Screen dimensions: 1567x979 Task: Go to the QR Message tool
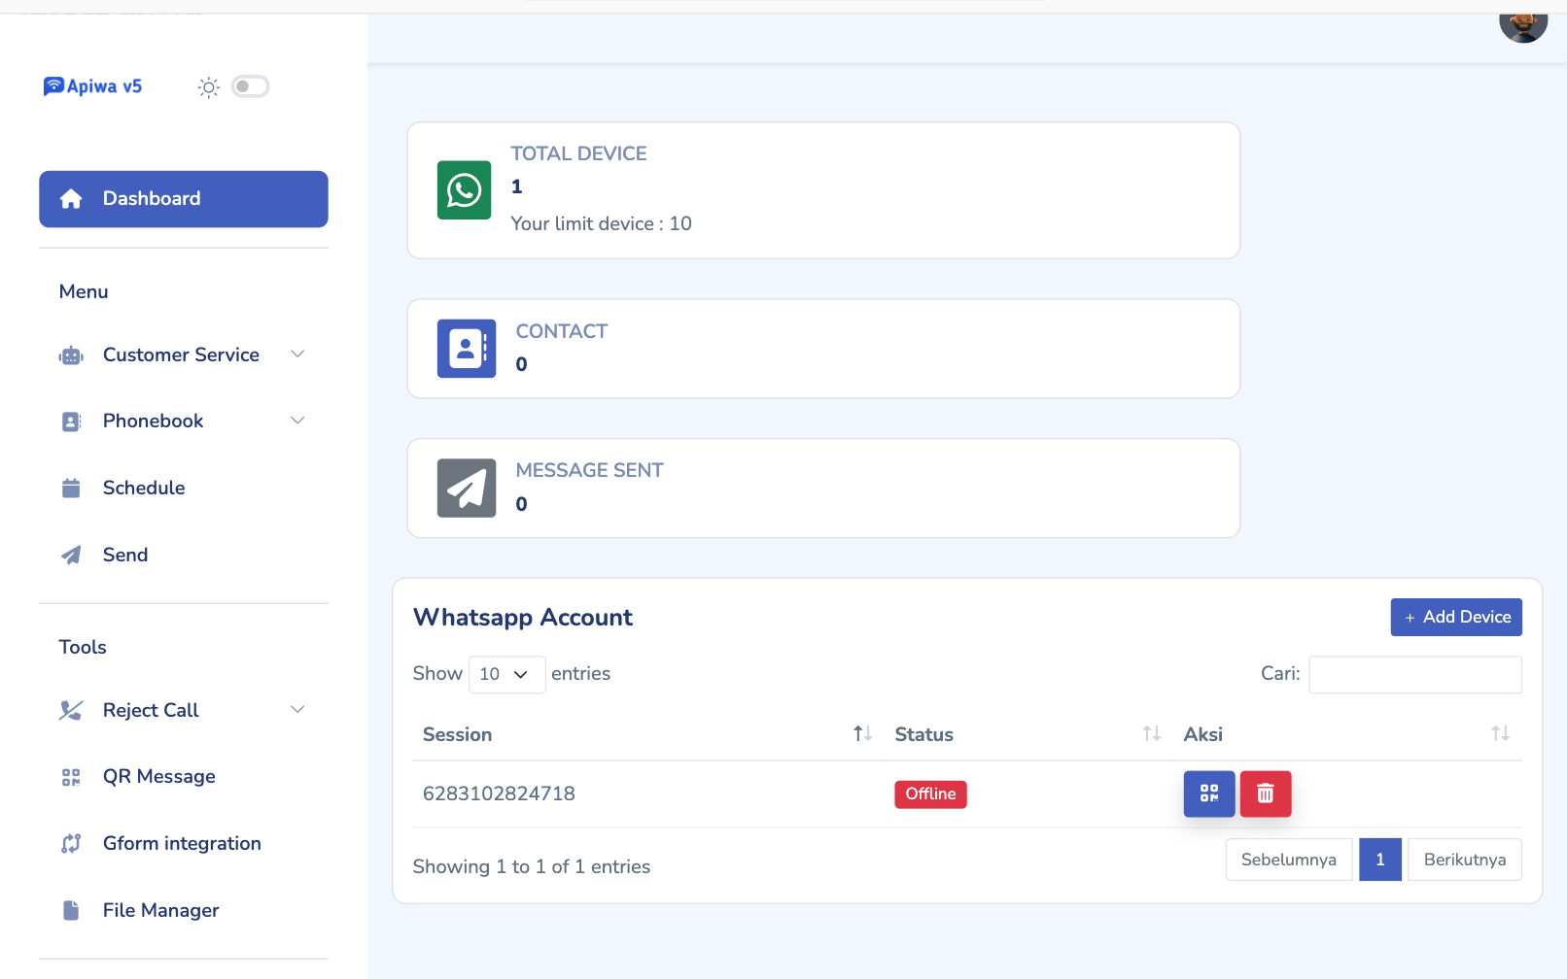click(158, 776)
